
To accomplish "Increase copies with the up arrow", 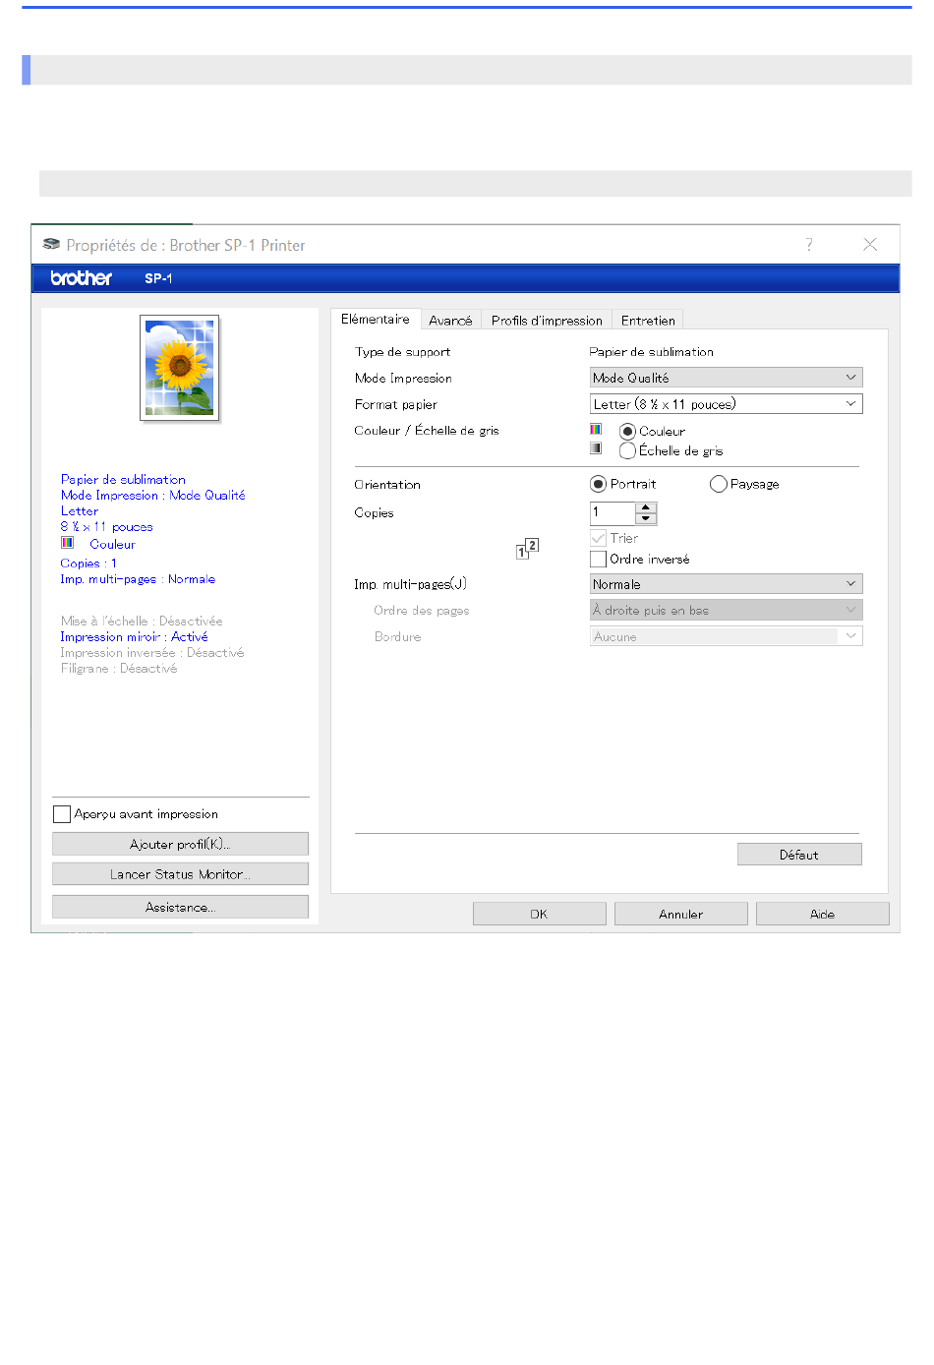I will tap(646, 507).
